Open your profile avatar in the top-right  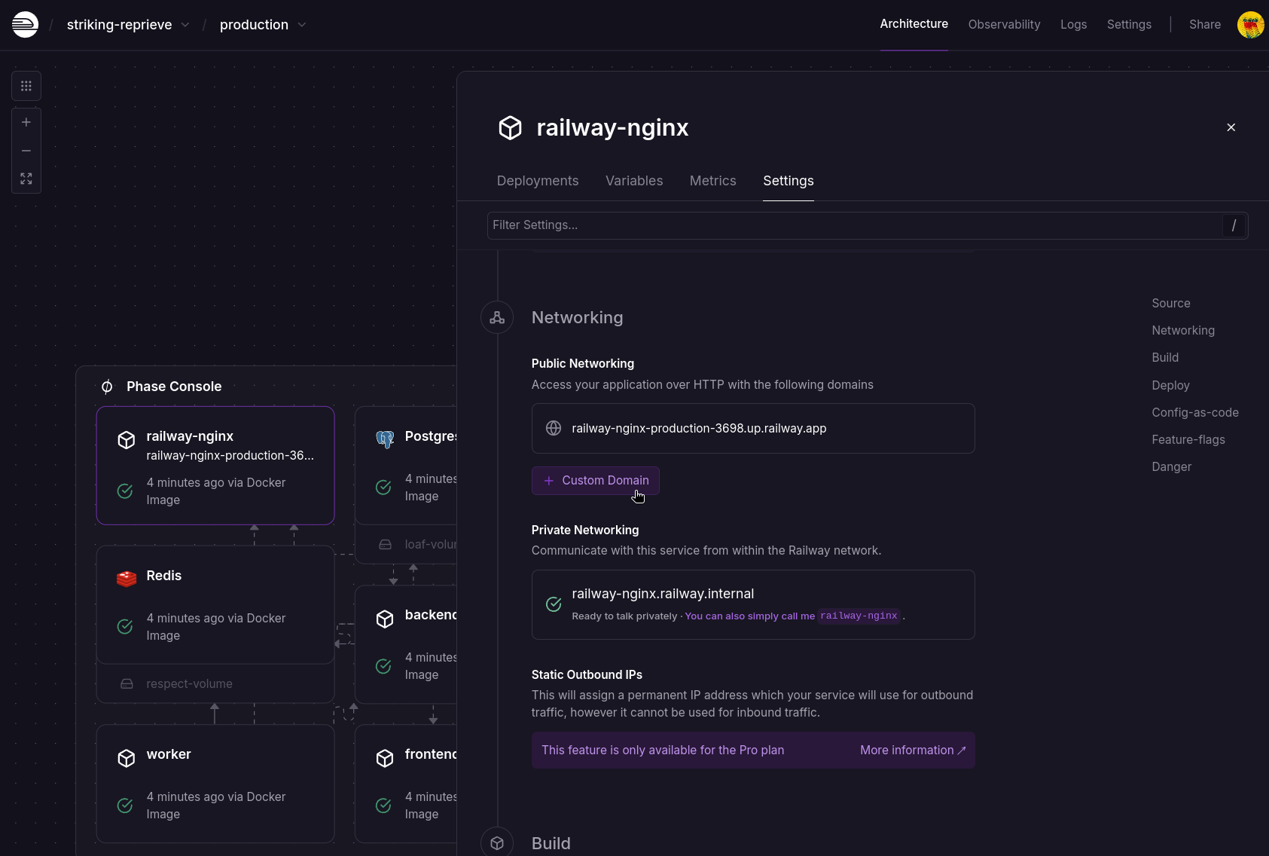[1251, 24]
